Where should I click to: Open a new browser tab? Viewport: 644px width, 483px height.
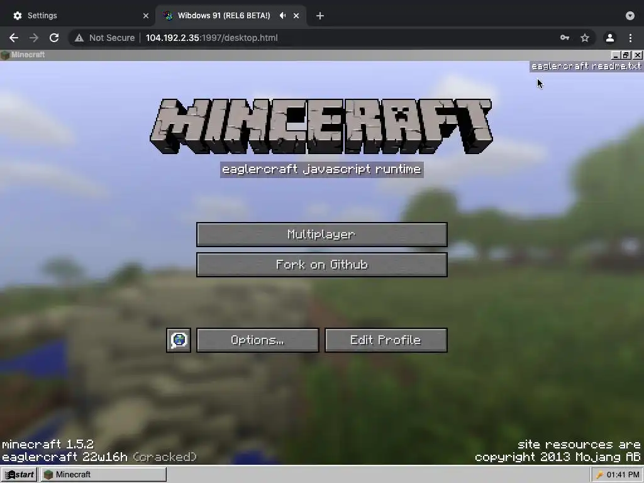tap(320, 16)
